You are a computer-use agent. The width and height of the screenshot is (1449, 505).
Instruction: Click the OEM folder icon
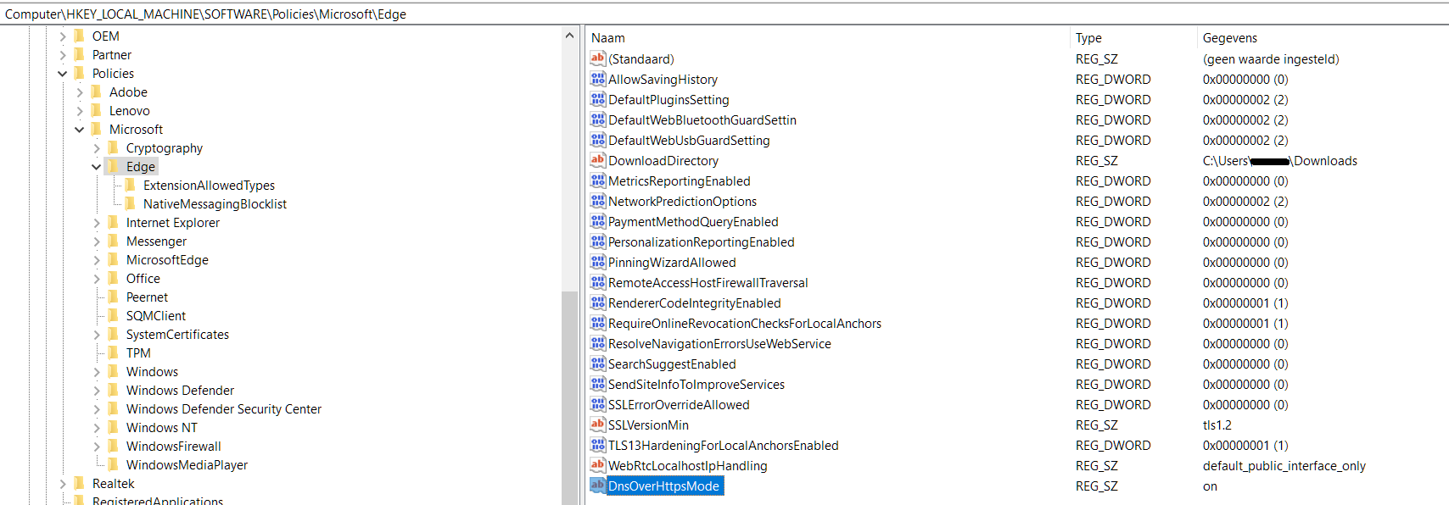point(80,36)
